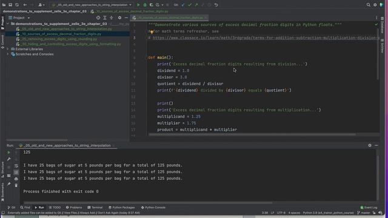
Task: Click the Git push arrow icon
Action: coord(196,5)
